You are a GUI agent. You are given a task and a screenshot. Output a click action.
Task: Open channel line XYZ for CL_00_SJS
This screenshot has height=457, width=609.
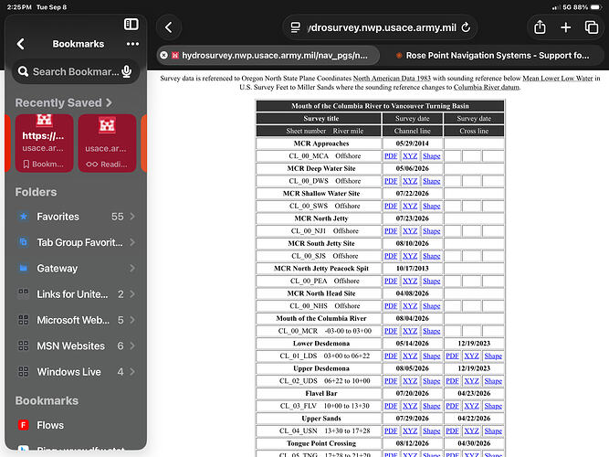click(x=410, y=256)
